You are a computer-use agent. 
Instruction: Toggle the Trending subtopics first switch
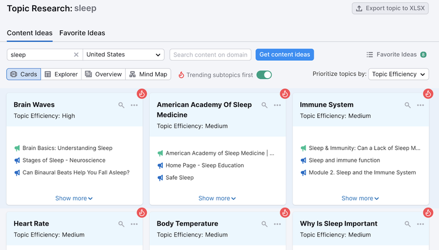[x=264, y=75]
